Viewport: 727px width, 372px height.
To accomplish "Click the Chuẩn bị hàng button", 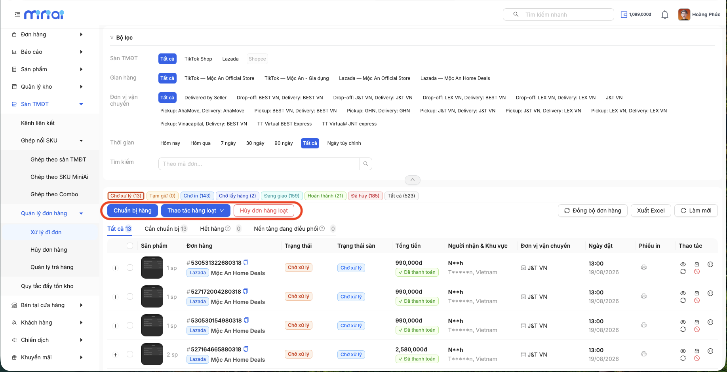I will [133, 211].
